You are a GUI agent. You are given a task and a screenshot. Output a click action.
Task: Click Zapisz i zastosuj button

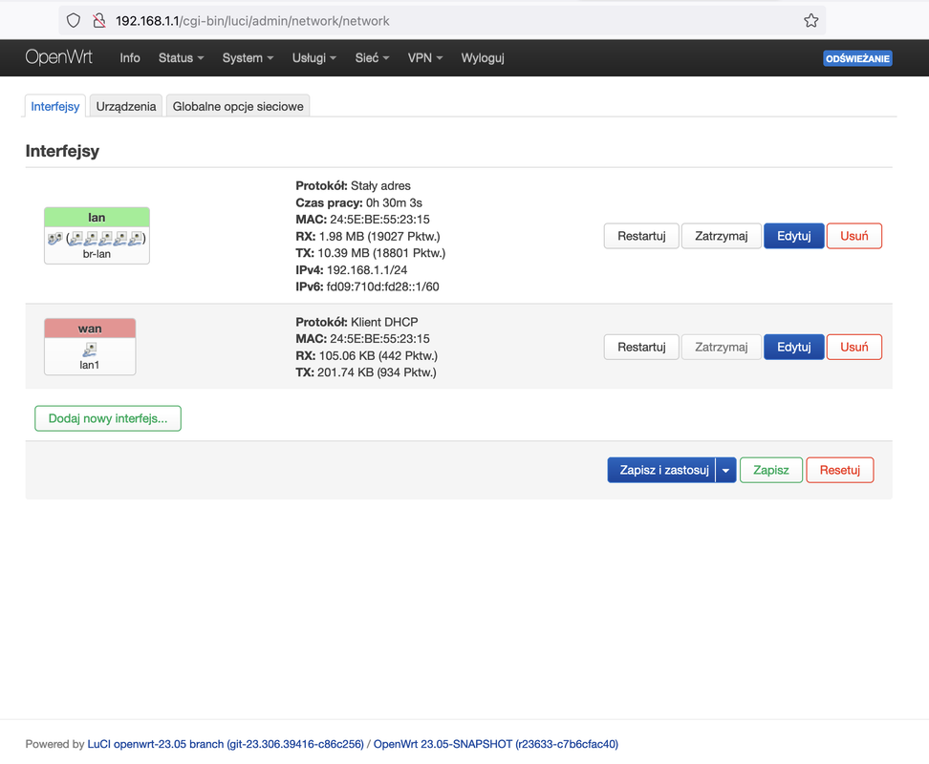pyautogui.click(x=661, y=470)
